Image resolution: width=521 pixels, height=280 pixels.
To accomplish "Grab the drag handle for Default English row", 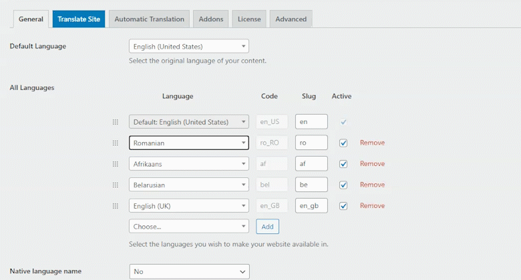I will point(116,122).
